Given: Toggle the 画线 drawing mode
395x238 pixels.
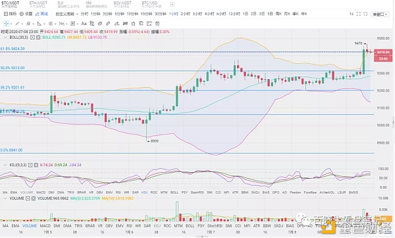Looking at the screenshot, I should pos(41,14).
